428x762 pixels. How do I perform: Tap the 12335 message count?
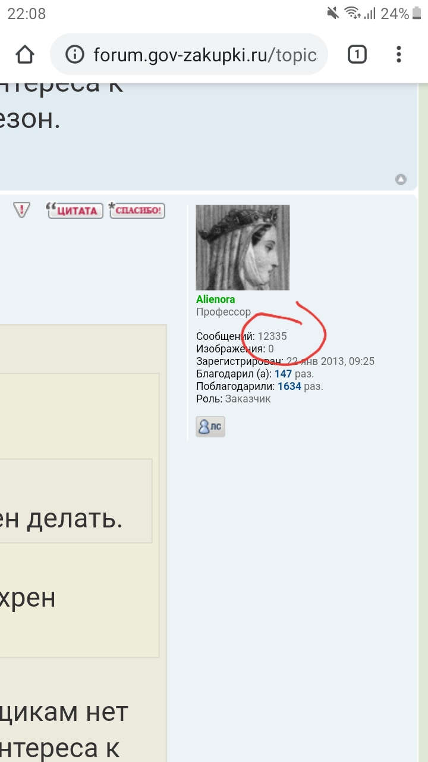click(272, 336)
